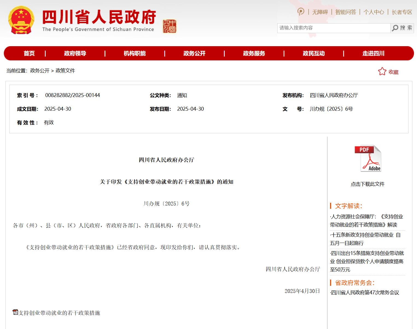417x329 pixels.
Task: Click the national emblem logo
Action: [x=21, y=20]
